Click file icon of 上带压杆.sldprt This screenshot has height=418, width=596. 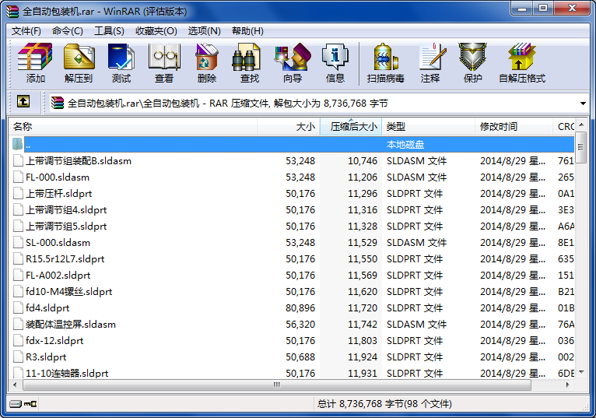coord(18,194)
